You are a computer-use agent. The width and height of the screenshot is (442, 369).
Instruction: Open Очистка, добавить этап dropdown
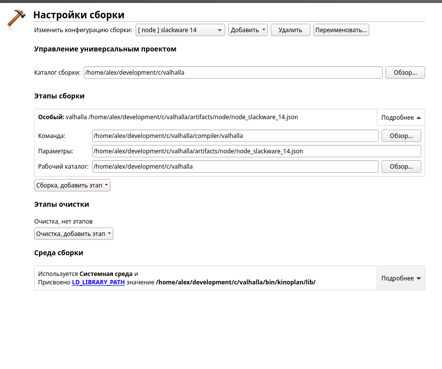pyautogui.click(x=74, y=234)
